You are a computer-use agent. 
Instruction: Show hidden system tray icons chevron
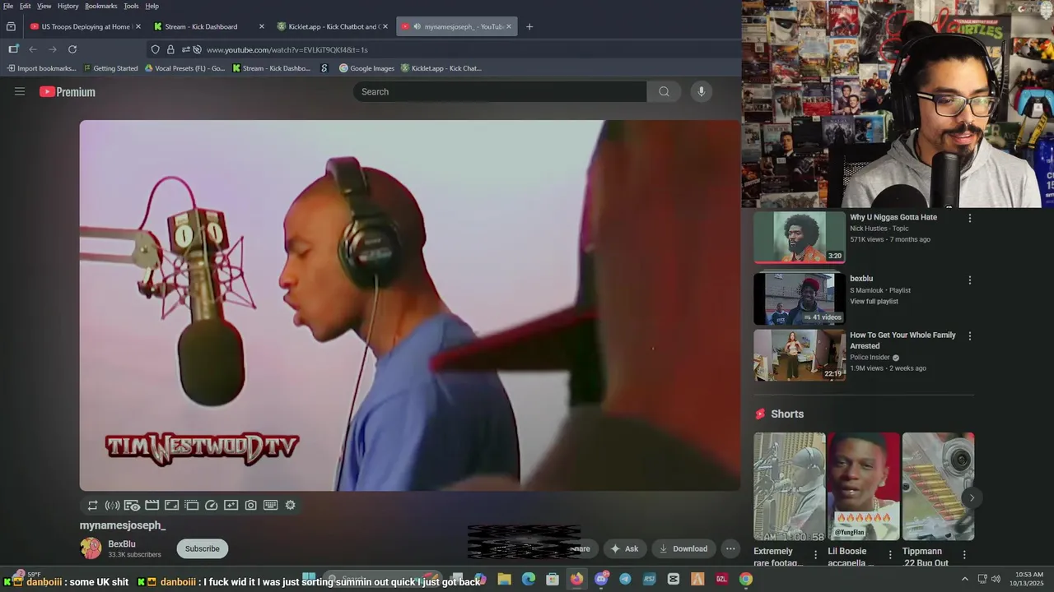click(965, 579)
